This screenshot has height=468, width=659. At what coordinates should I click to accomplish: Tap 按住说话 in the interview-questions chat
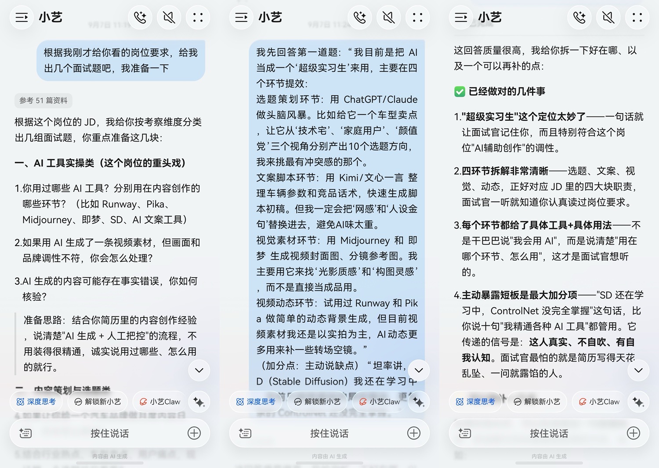click(110, 433)
